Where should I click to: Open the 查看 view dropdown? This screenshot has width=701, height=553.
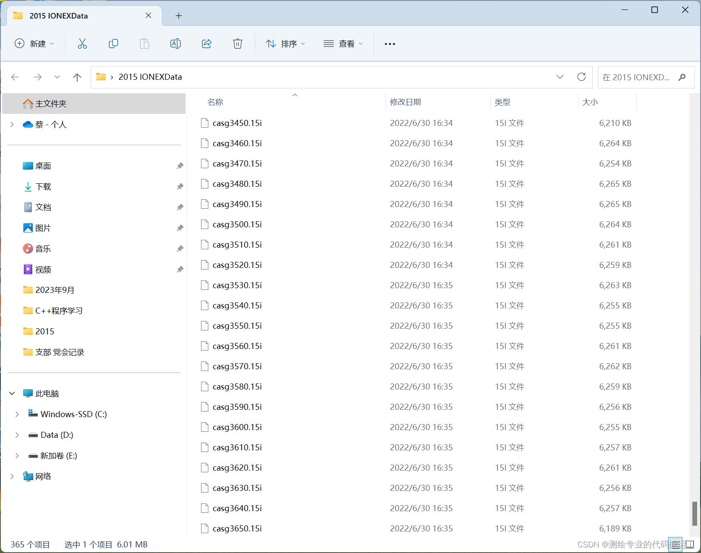tap(343, 44)
